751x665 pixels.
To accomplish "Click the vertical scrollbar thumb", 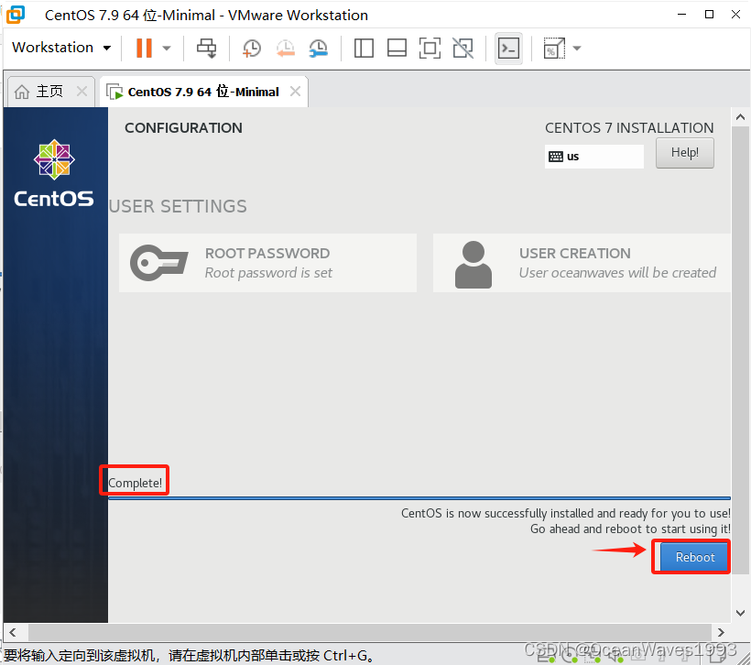I will 740,350.
